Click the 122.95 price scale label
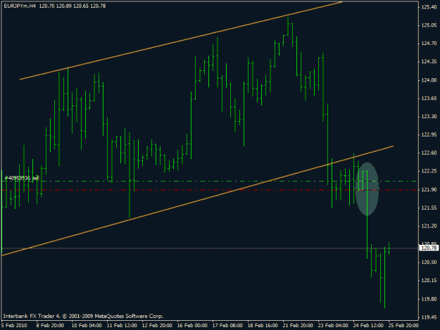 [429, 135]
